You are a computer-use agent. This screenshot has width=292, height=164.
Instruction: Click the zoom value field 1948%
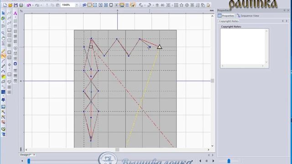point(68,5)
